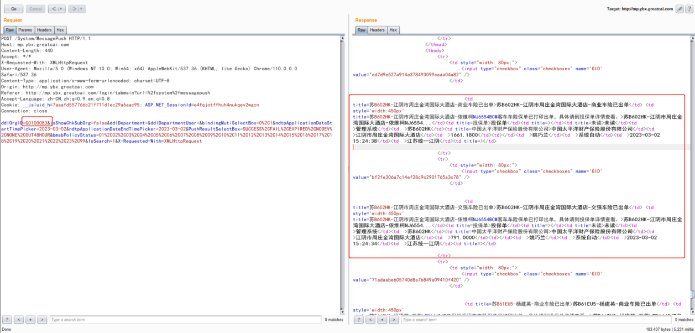Open response search options plus button
This screenshot has height=333, width=695.
[382, 320]
